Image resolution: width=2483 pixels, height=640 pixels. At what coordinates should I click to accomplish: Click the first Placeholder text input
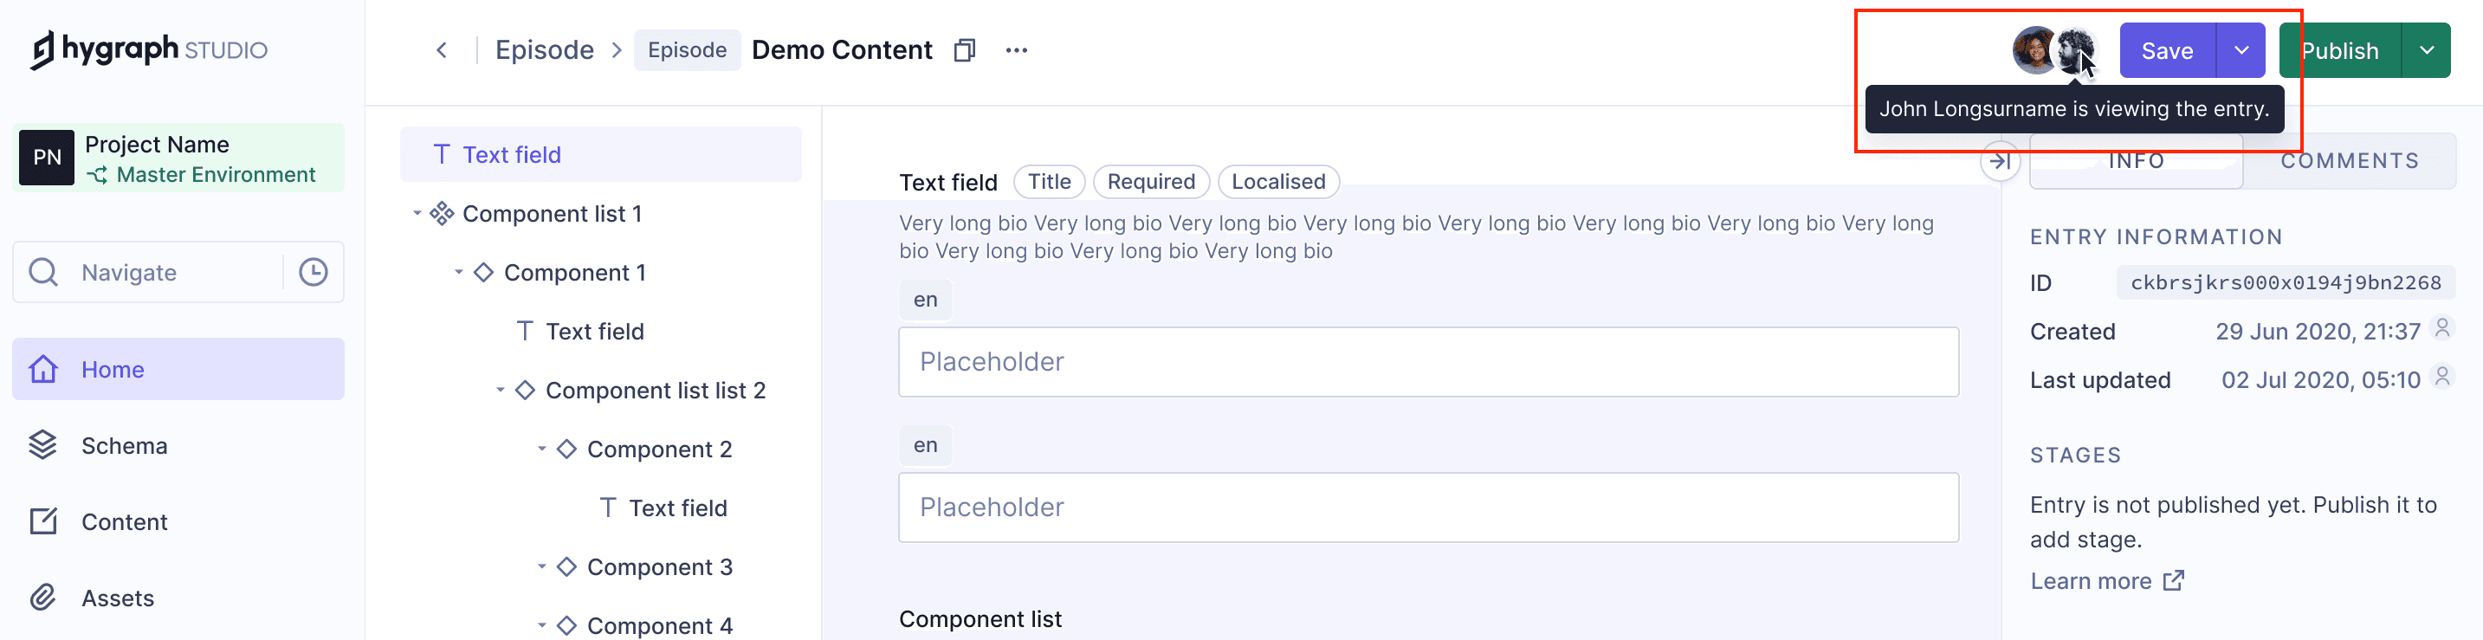1426,361
